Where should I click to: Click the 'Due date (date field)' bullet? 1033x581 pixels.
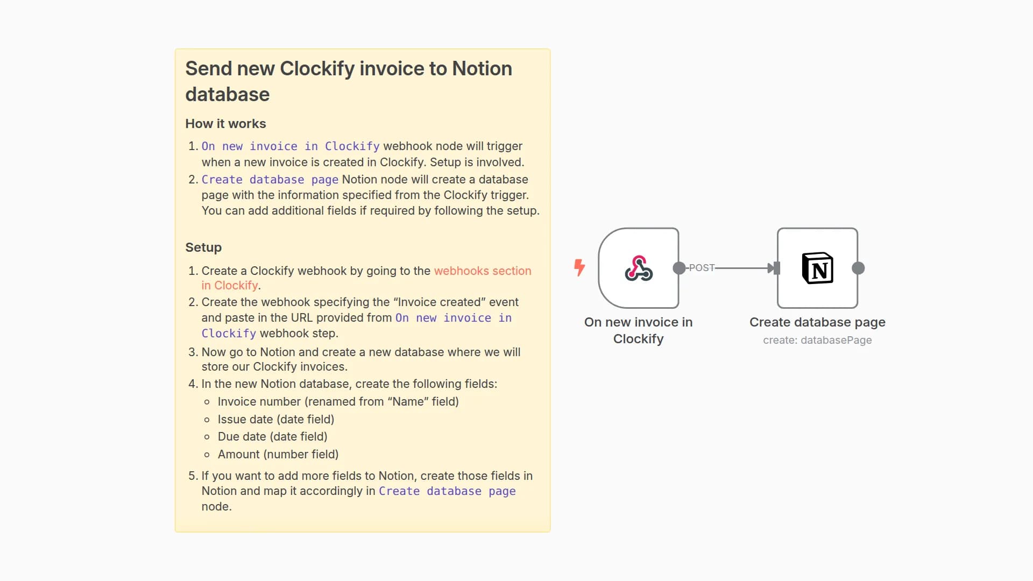pos(272,436)
